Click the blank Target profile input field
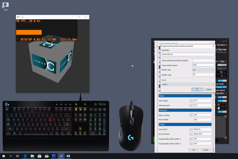Image resolution: width=238 pixels, height=159 pixels. point(203,60)
